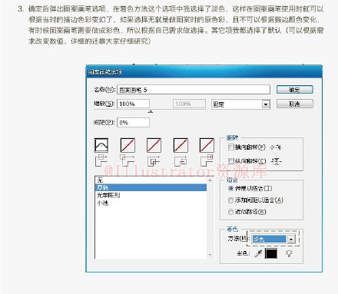Click the 缩放(S) 100% field
Image resolution: width=338 pixels, height=294 pixels.
(133, 104)
